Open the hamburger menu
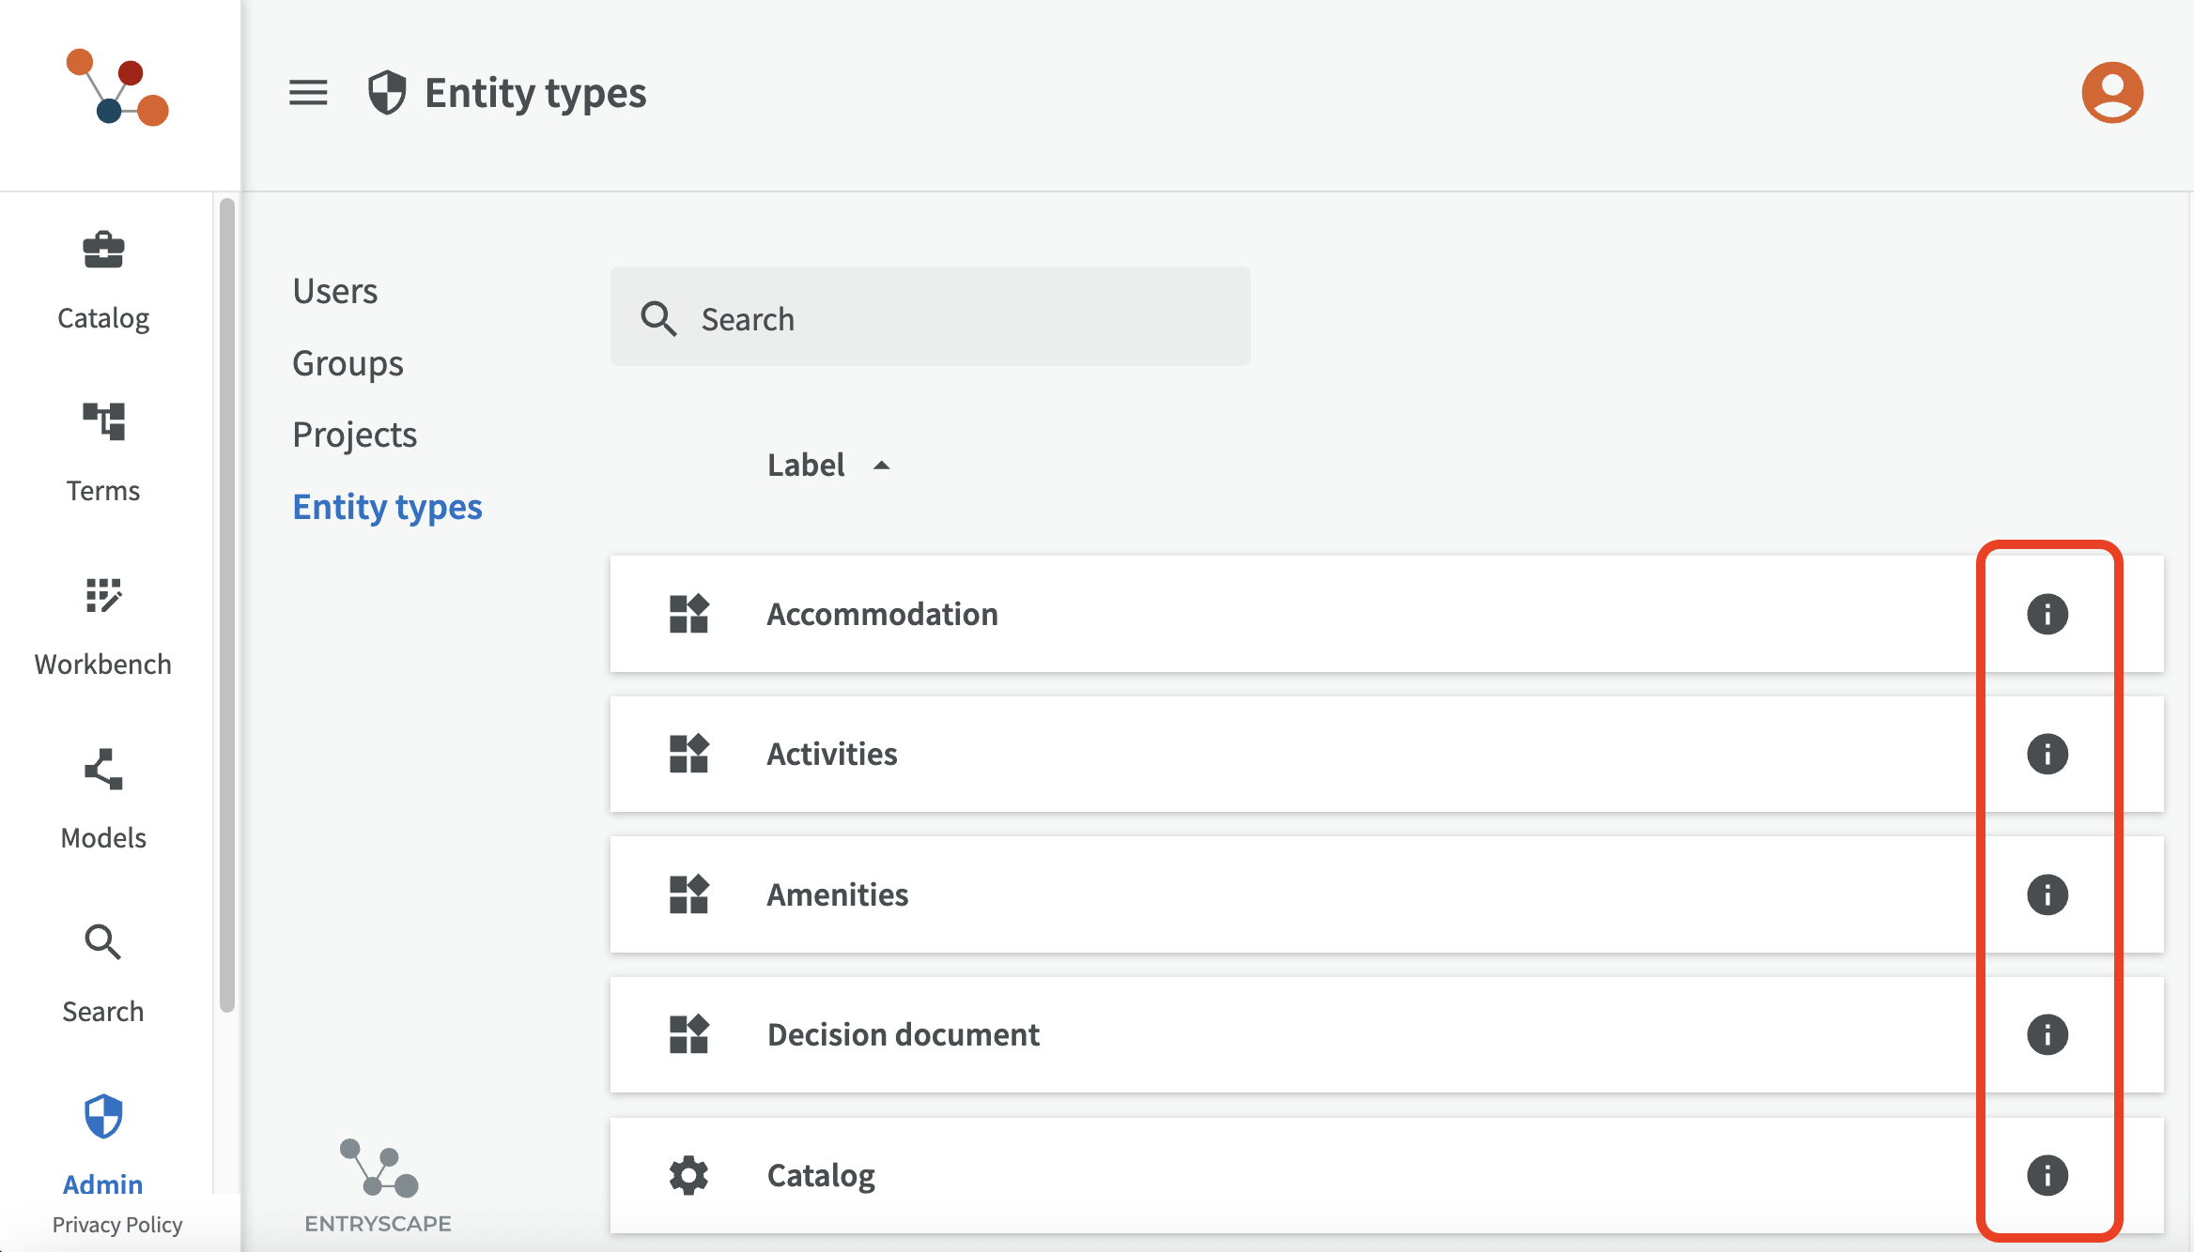The width and height of the screenshot is (2194, 1252). point(308,93)
